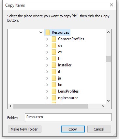Click the horizontal scrollbar right arrow
119x139 pixels.
tap(103, 106)
